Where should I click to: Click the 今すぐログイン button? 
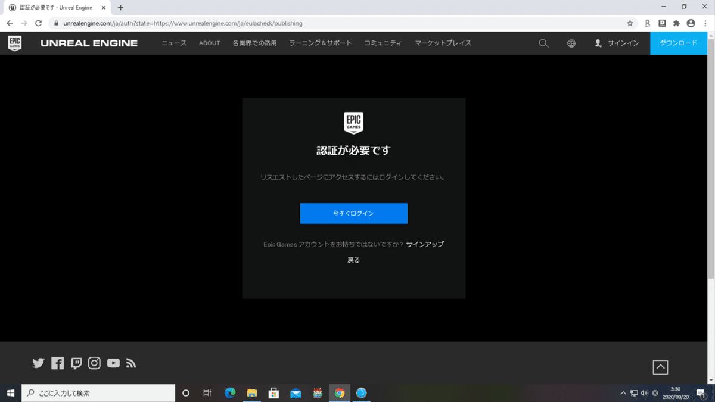353,213
